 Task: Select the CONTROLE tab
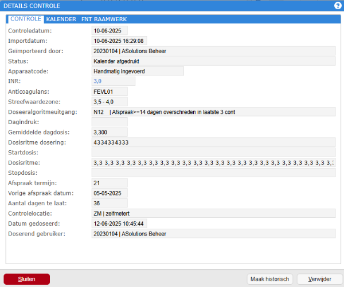click(x=26, y=19)
